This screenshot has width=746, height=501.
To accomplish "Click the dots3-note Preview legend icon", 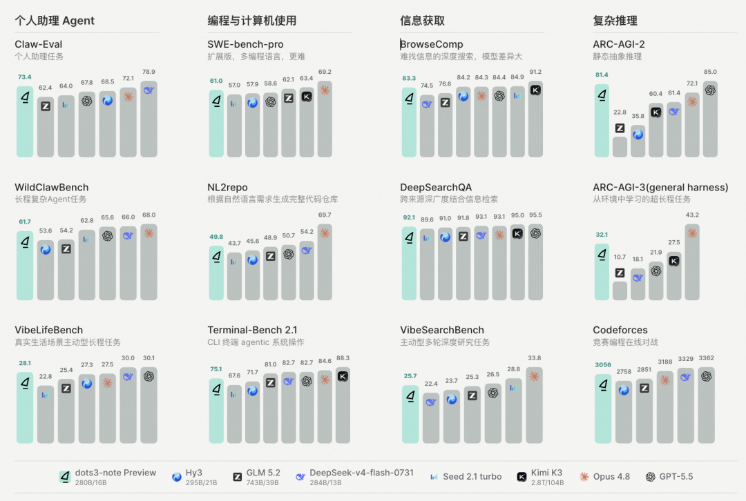I will [x=65, y=476].
